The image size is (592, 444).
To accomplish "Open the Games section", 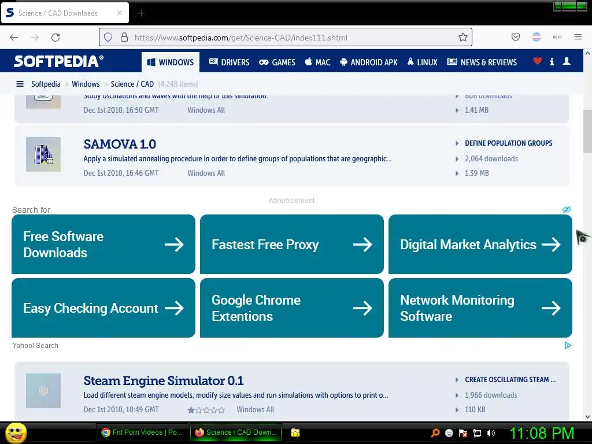I will point(277,62).
